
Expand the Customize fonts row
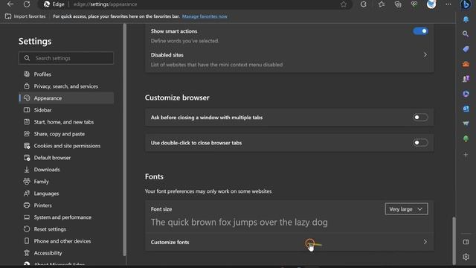point(289,242)
